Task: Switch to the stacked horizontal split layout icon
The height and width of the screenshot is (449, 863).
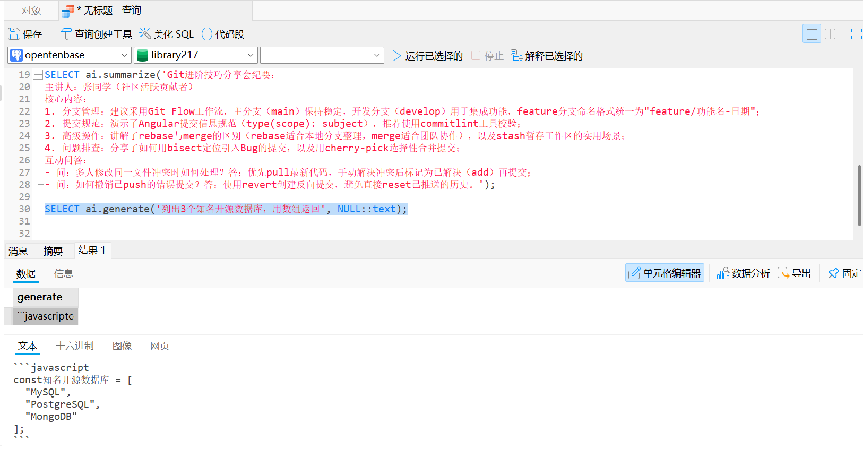Action: (x=812, y=34)
